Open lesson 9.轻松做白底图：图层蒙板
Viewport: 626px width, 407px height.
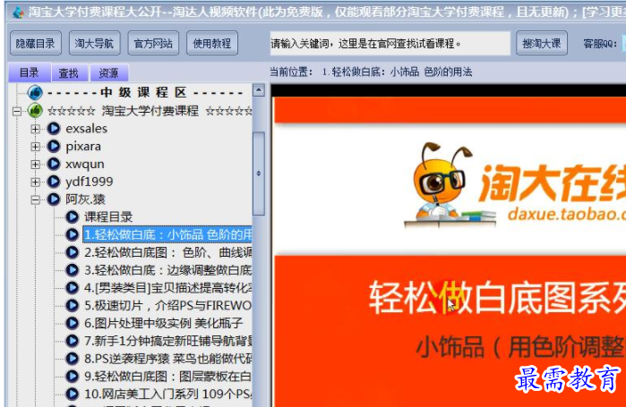tap(168, 377)
